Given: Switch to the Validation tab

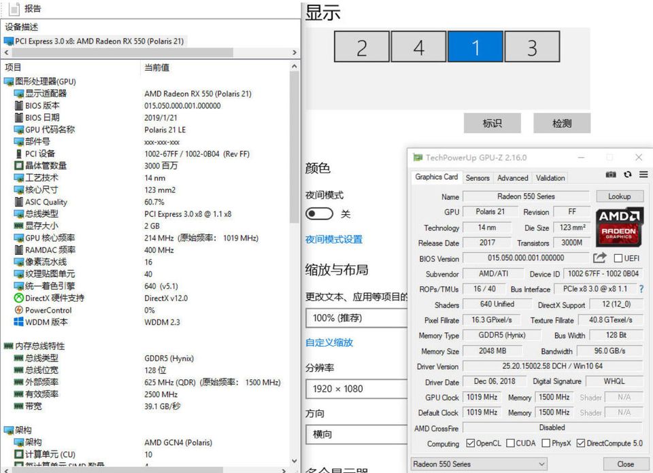Looking at the screenshot, I should click(550, 178).
